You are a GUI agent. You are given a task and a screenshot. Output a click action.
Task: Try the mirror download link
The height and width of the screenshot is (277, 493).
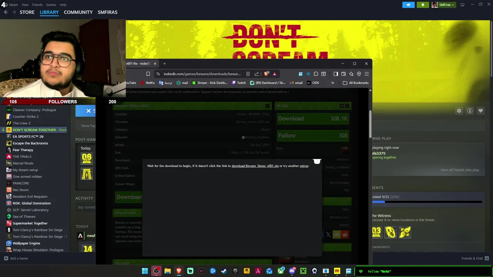304,166
